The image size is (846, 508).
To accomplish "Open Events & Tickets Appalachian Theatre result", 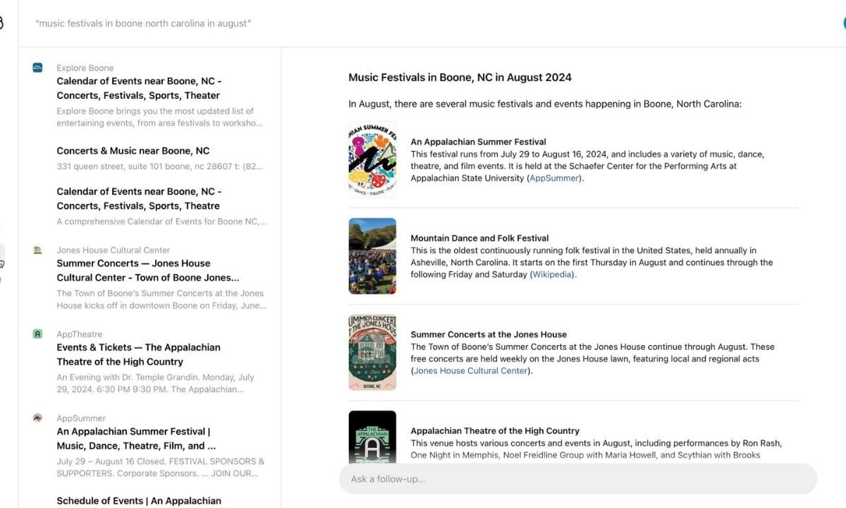I will (138, 354).
